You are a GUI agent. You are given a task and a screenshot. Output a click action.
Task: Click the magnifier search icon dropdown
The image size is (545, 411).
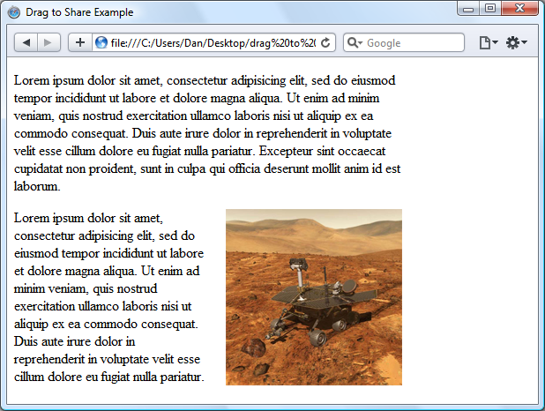coord(355,42)
